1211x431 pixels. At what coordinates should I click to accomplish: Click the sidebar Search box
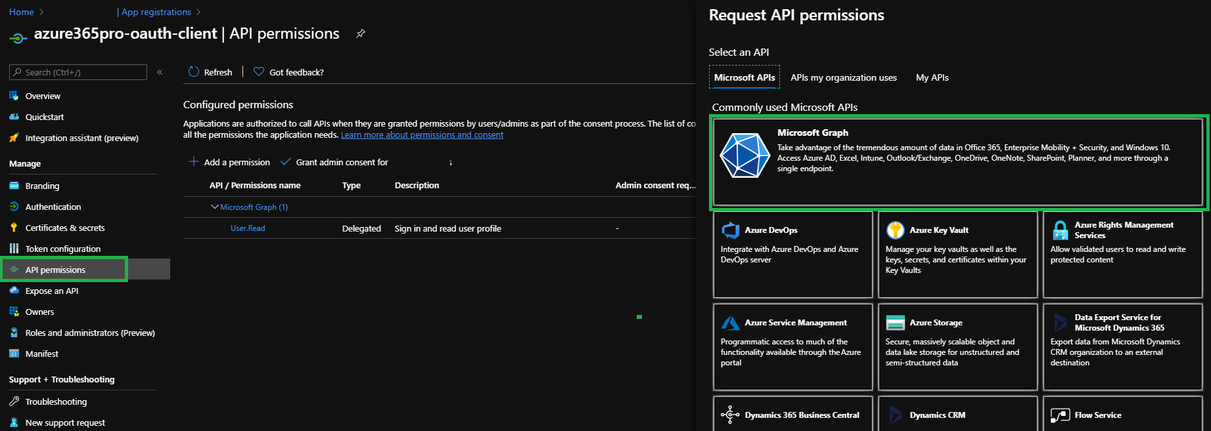pos(78,72)
